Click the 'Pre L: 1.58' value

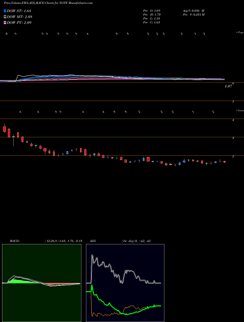[152, 19]
